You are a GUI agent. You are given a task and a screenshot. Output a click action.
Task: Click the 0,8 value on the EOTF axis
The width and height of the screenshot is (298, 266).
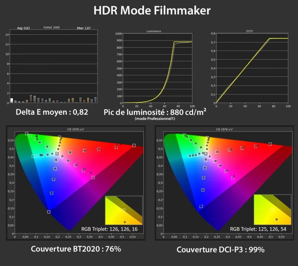[213, 34]
